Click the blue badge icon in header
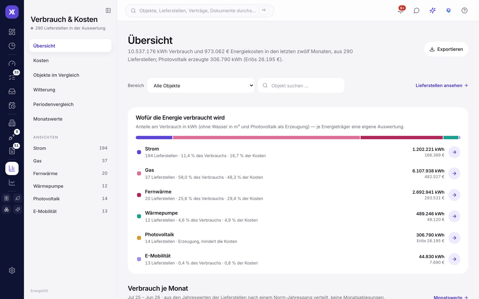This screenshot has width=479, height=299. point(448,10)
